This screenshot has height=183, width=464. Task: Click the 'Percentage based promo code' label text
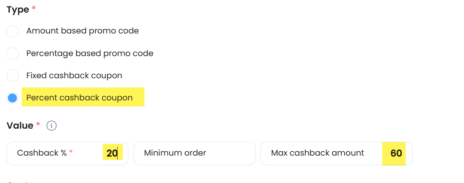tap(90, 53)
